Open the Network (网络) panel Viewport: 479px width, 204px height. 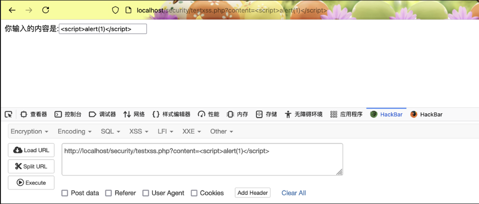click(x=134, y=114)
